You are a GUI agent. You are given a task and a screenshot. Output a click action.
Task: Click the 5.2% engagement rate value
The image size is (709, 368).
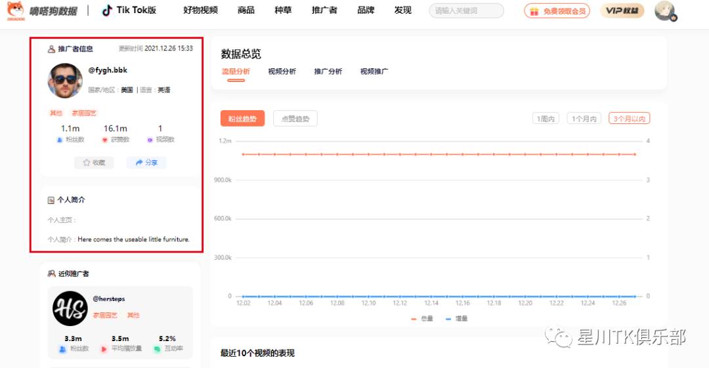pos(167,338)
